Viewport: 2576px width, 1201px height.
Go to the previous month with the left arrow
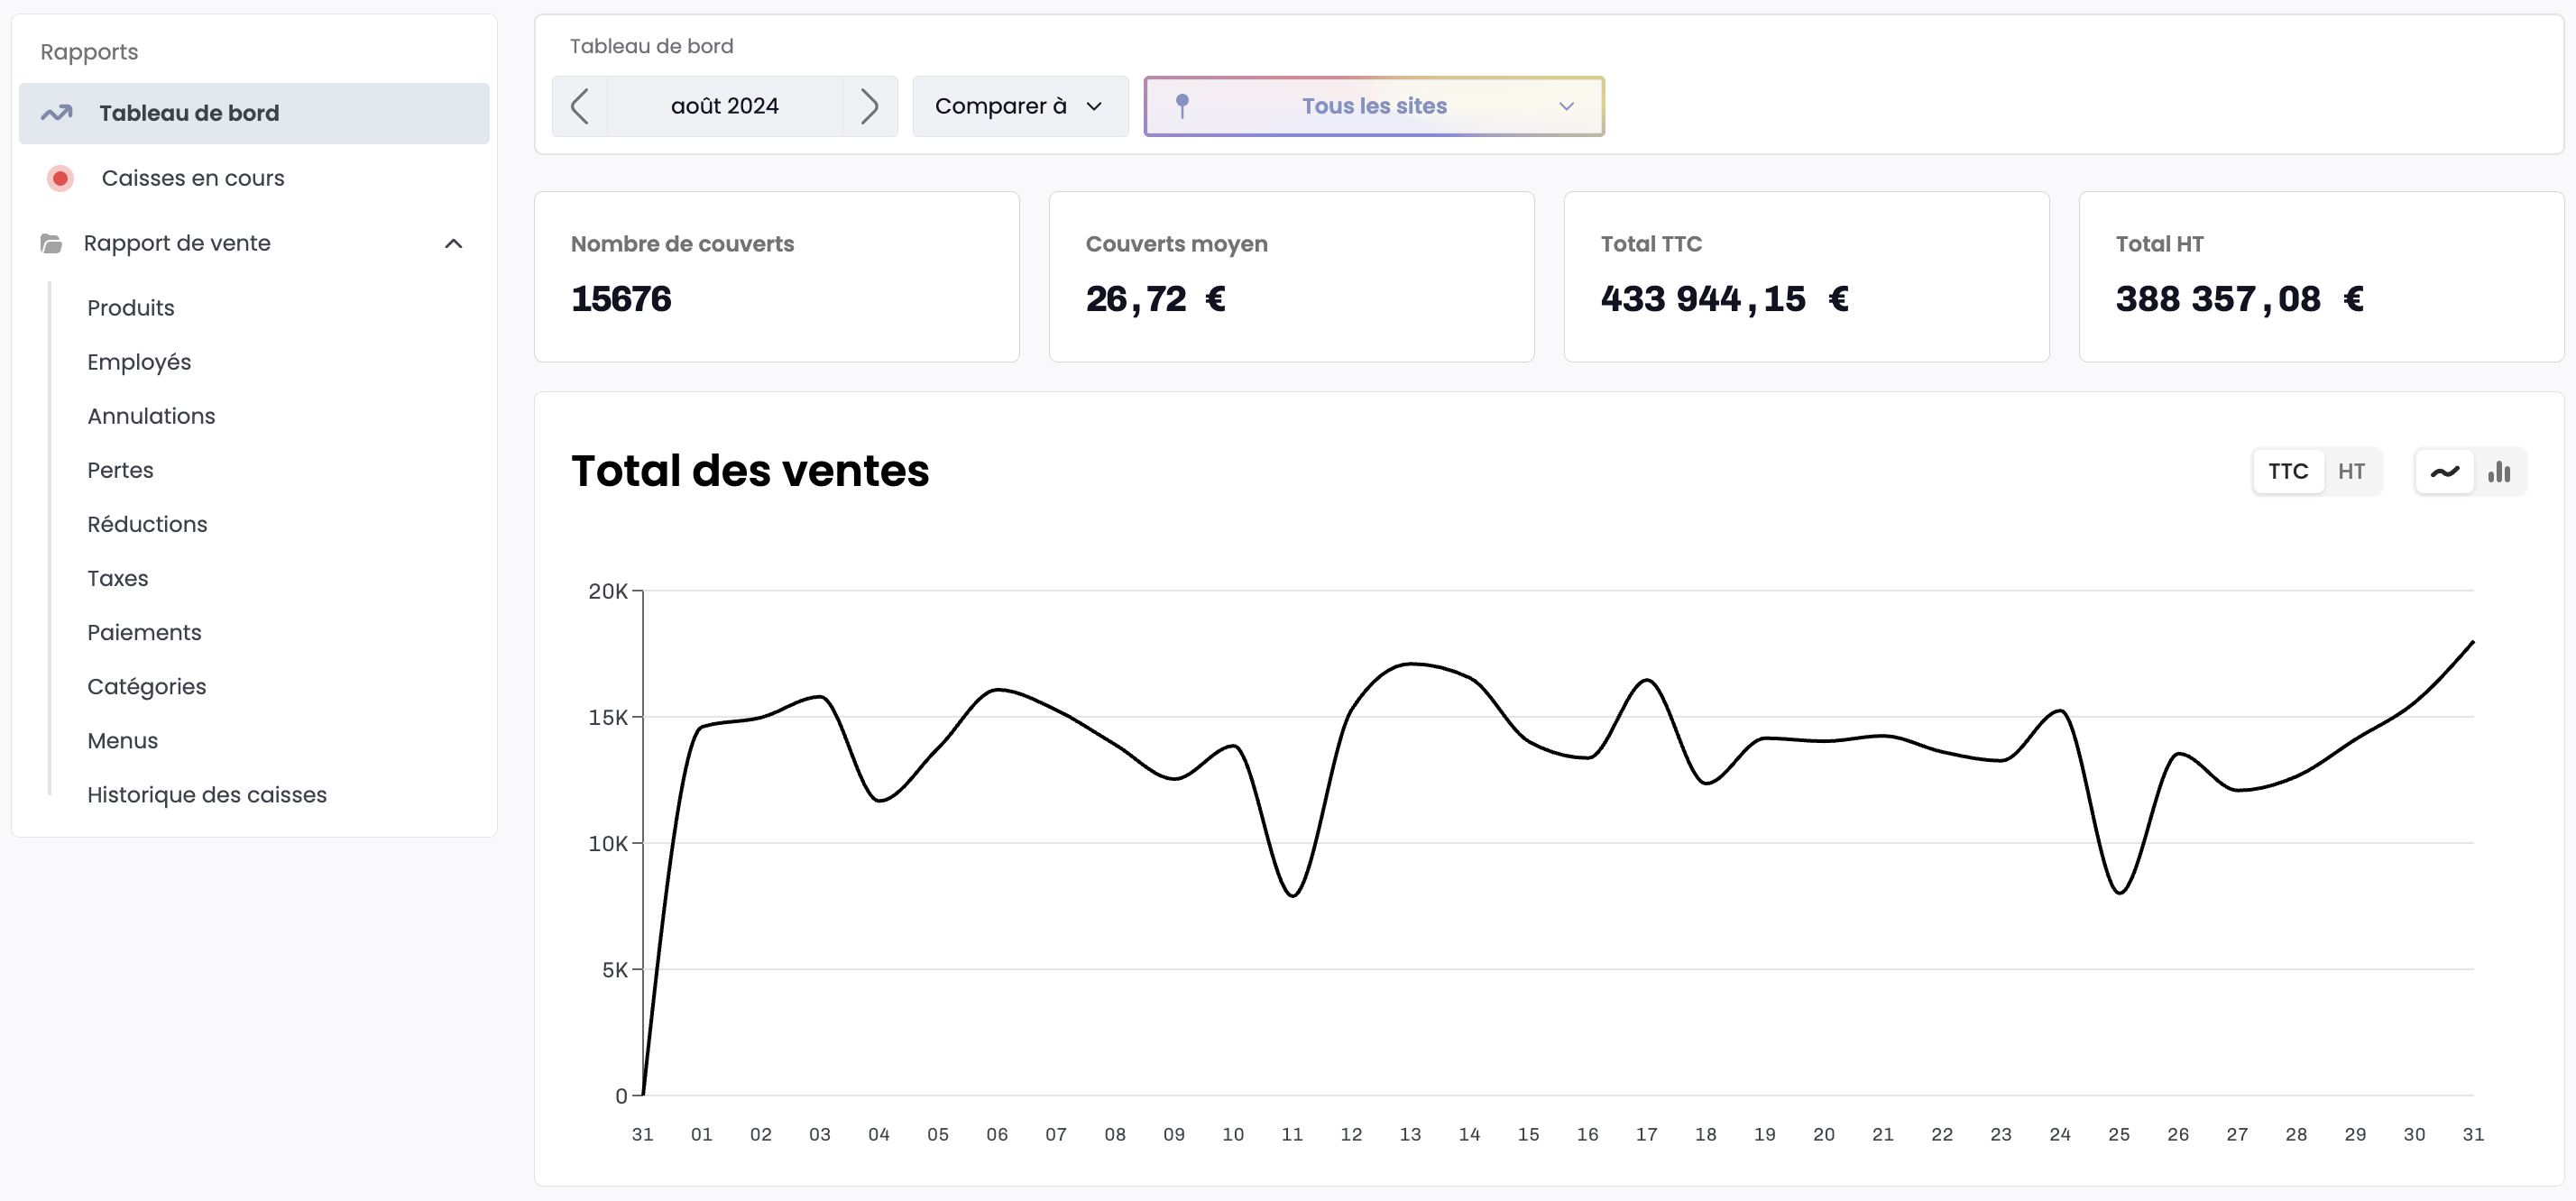coord(581,105)
